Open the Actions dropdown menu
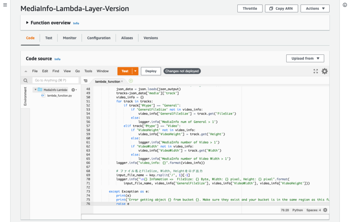 (315, 8)
